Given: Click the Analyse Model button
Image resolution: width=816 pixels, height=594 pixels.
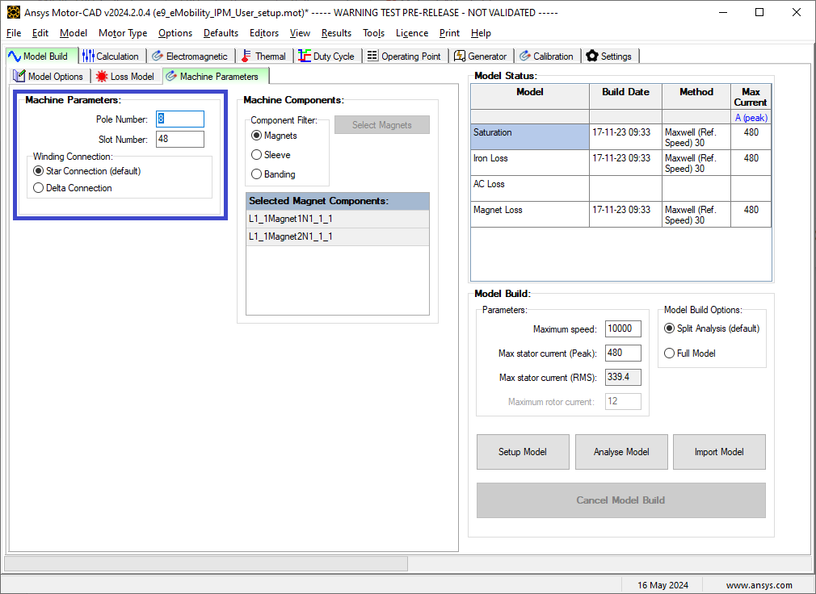Looking at the screenshot, I should point(621,452).
